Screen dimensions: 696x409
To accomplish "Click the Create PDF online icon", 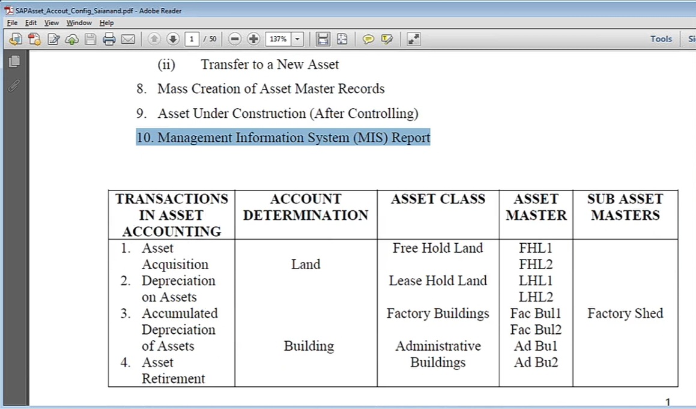I will point(34,39).
